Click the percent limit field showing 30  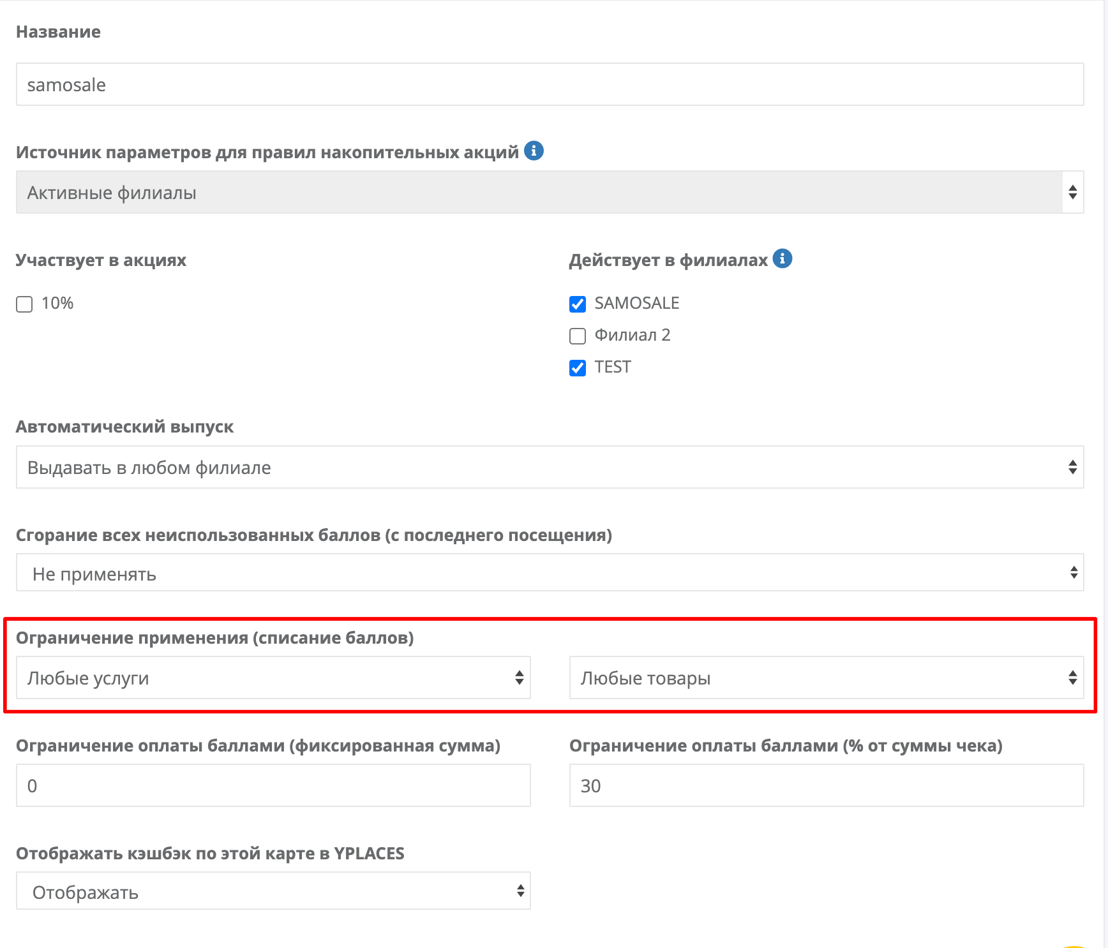[x=827, y=785]
